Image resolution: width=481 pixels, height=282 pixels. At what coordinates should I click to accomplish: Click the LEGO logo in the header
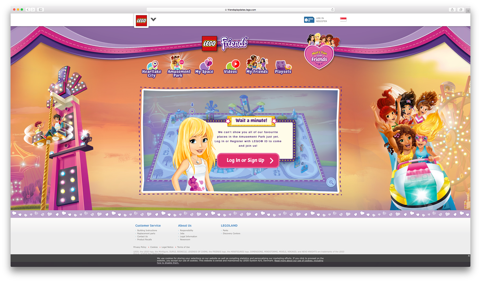[x=141, y=21]
